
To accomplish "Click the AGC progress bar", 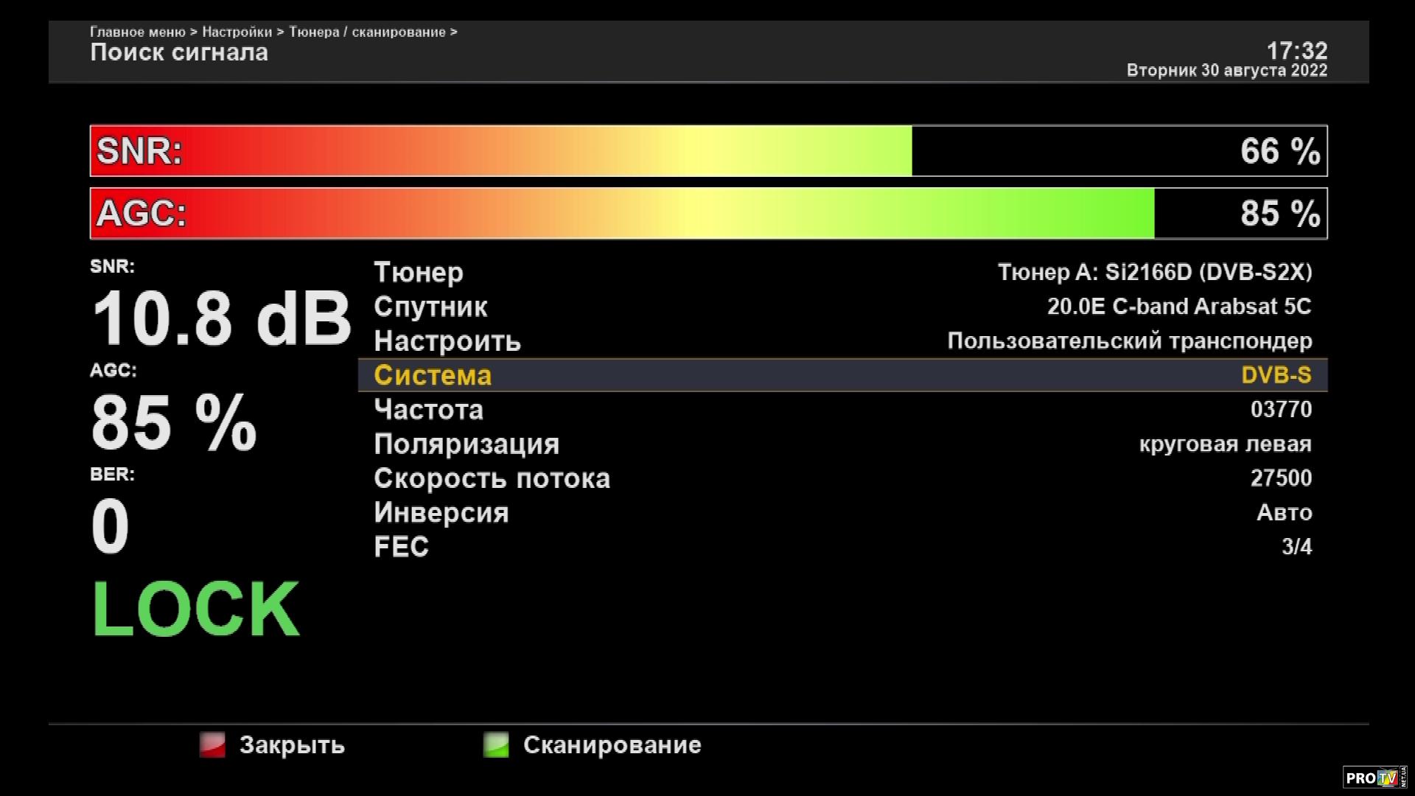I will 707,214.
